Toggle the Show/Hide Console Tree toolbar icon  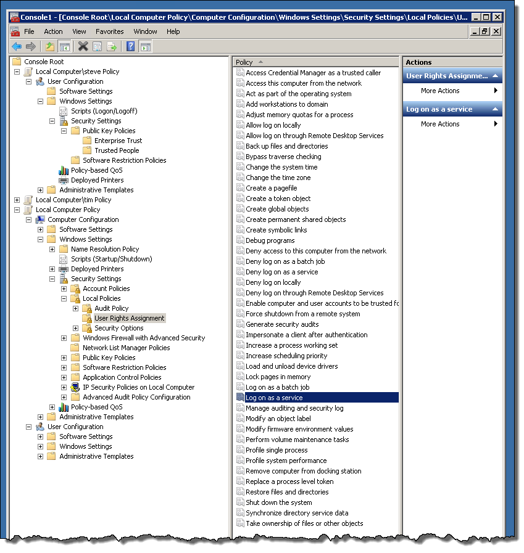pyautogui.click(x=64, y=46)
